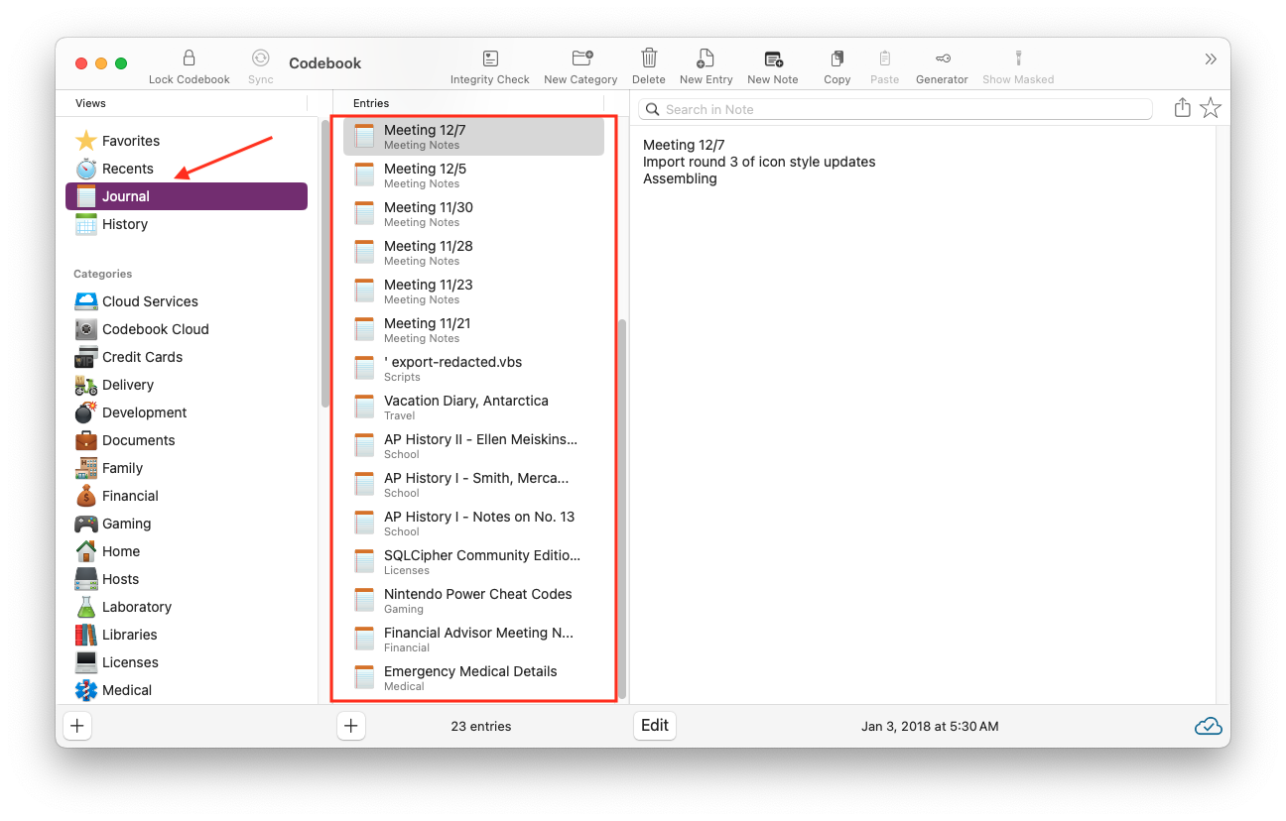Open the Recents view
Screen dimensions: 1286x821
click(x=187, y=169)
